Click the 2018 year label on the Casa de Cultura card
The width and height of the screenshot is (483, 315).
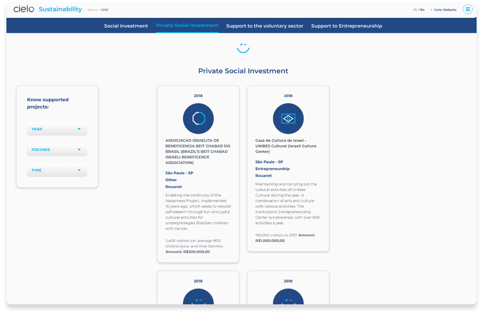click(x=288, y=96)
